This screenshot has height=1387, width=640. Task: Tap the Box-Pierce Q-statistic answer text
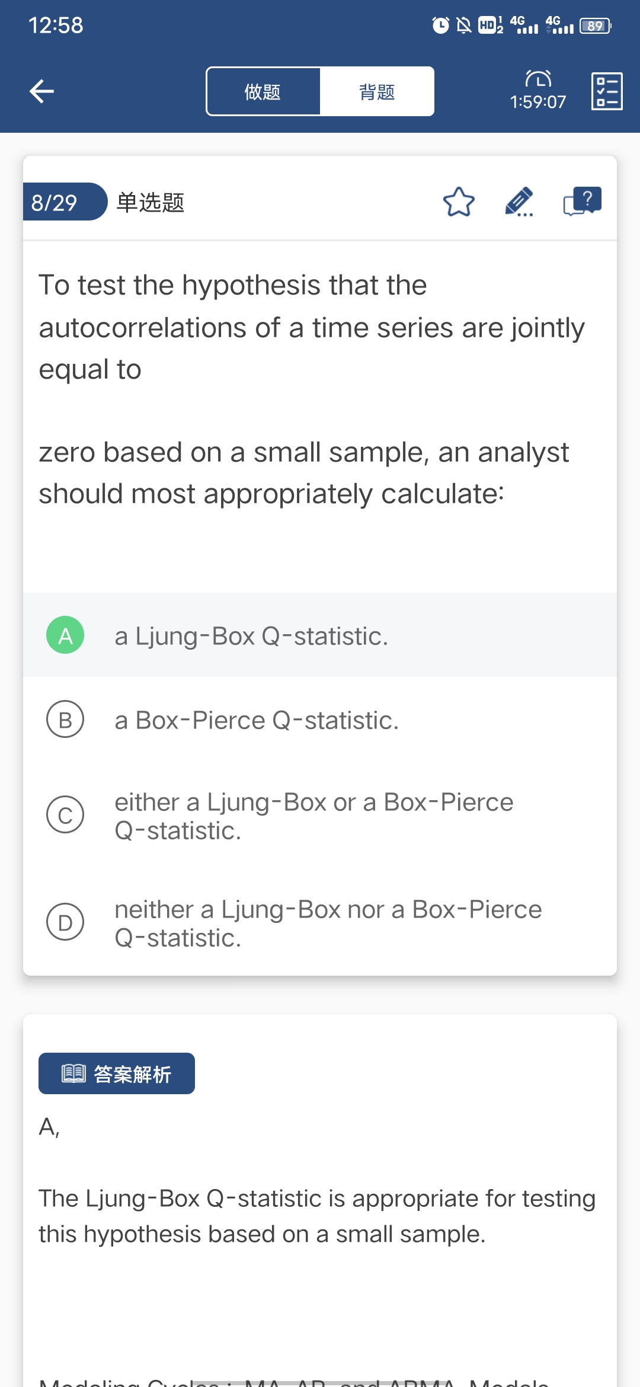(x=257, y=720)
